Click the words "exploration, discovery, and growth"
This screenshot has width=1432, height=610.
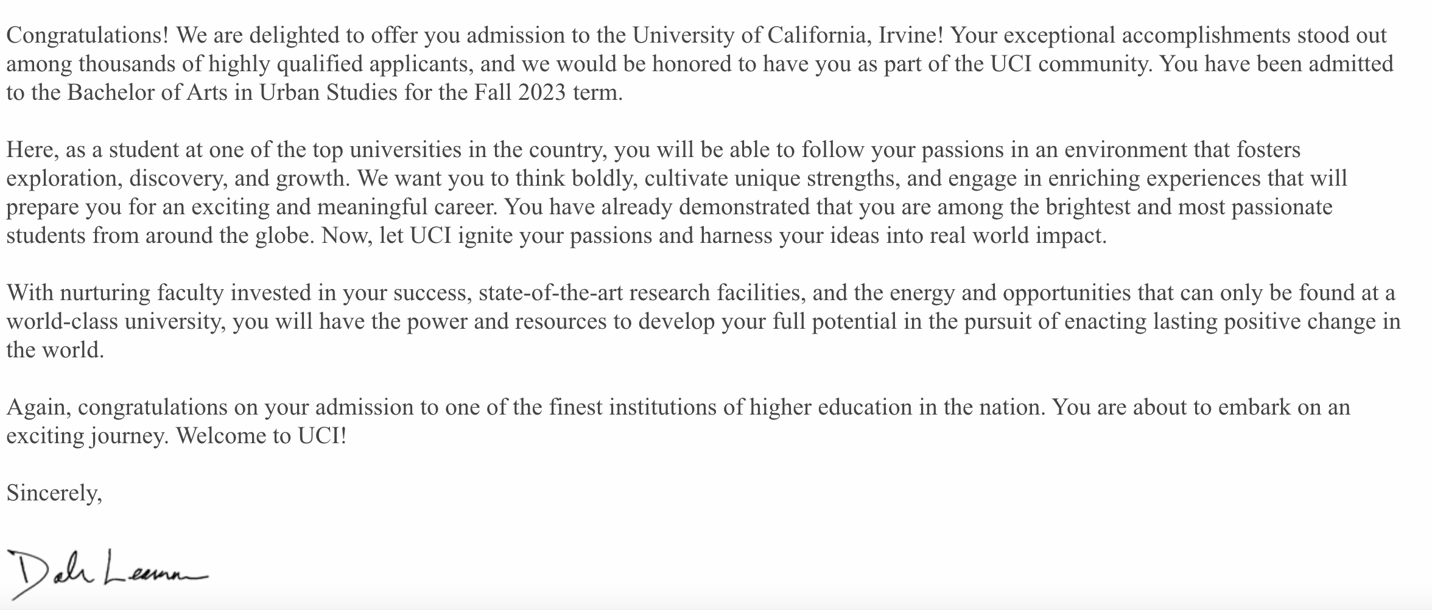pos(176,178)
